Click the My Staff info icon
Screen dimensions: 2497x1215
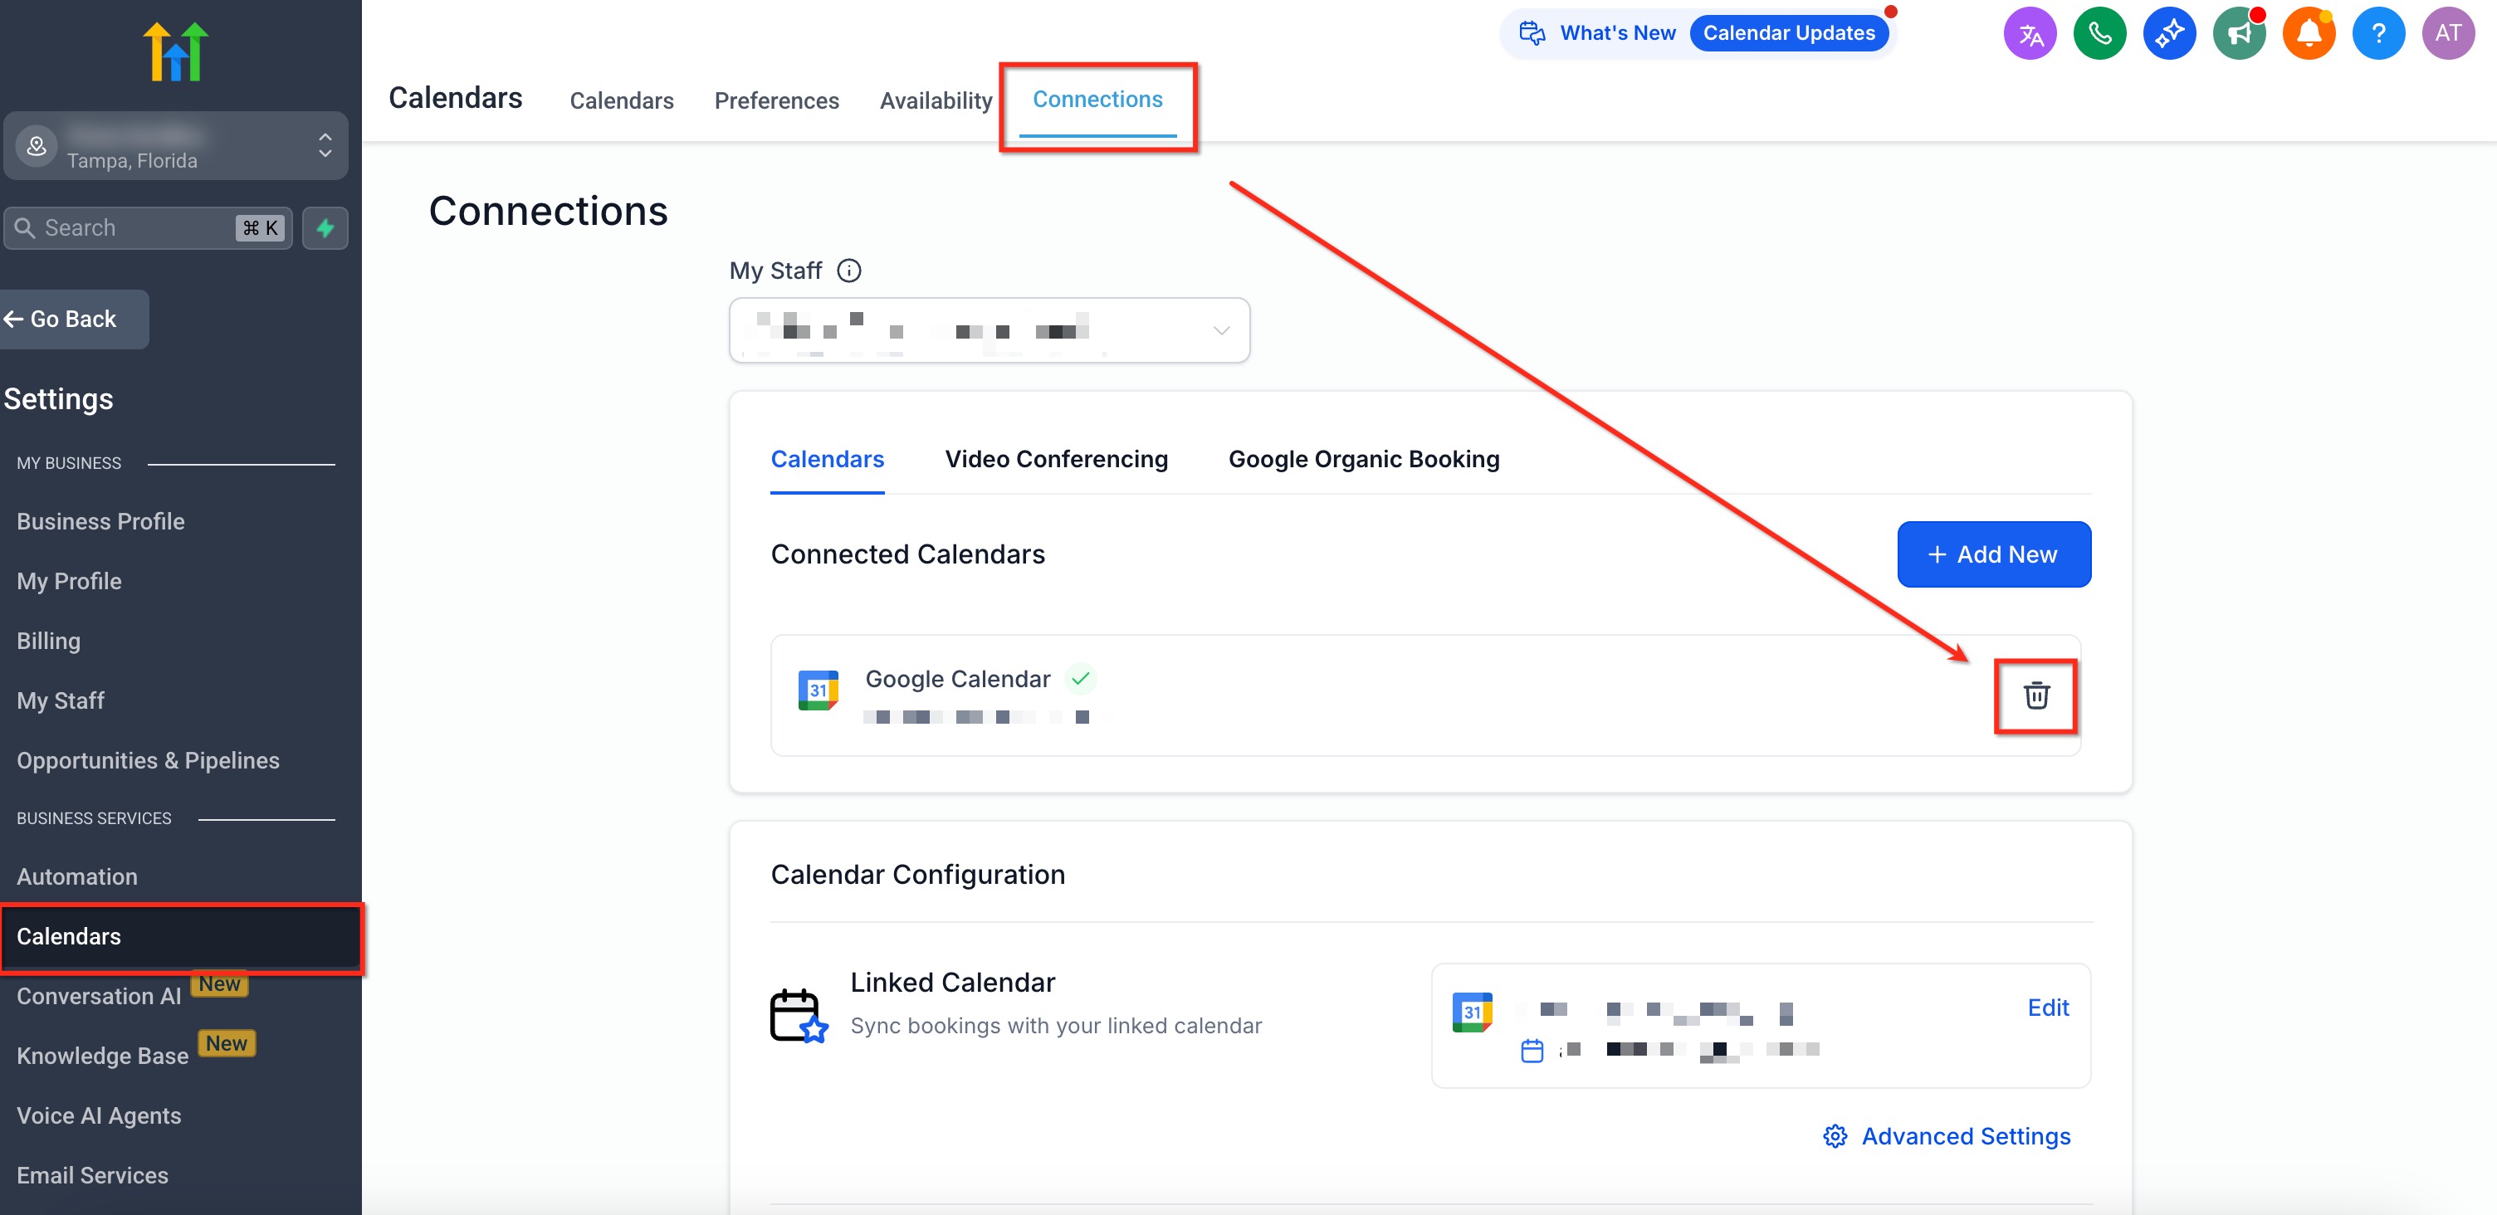(x=849, y=271)
